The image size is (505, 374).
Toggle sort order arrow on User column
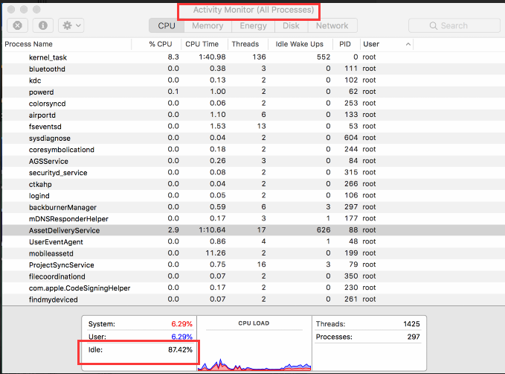408,44
